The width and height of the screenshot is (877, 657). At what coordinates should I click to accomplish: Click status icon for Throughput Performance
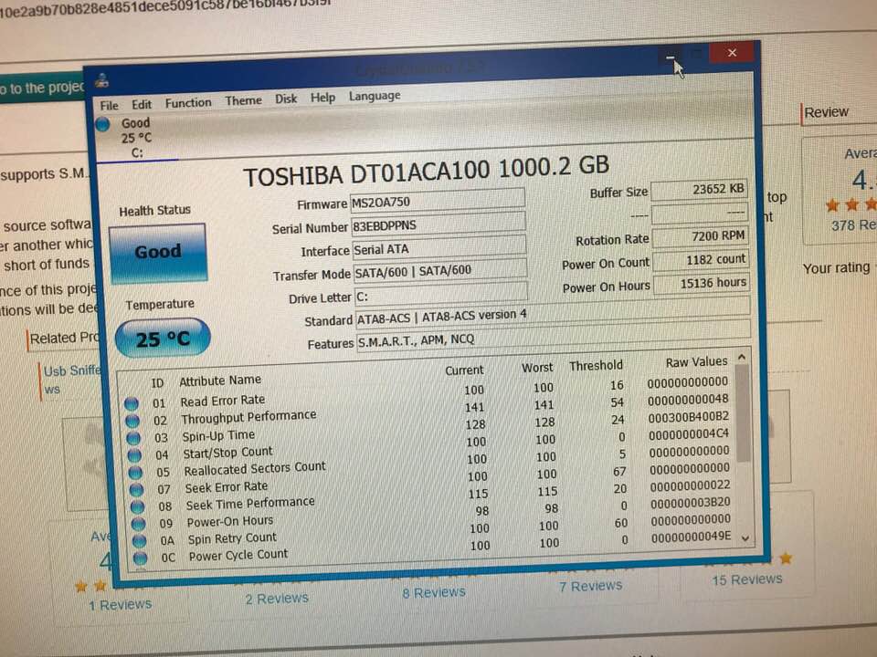pos(132,420)
